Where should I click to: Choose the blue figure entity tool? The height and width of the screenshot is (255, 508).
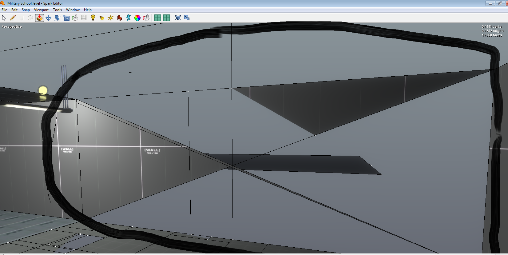(x=128, y=18)
